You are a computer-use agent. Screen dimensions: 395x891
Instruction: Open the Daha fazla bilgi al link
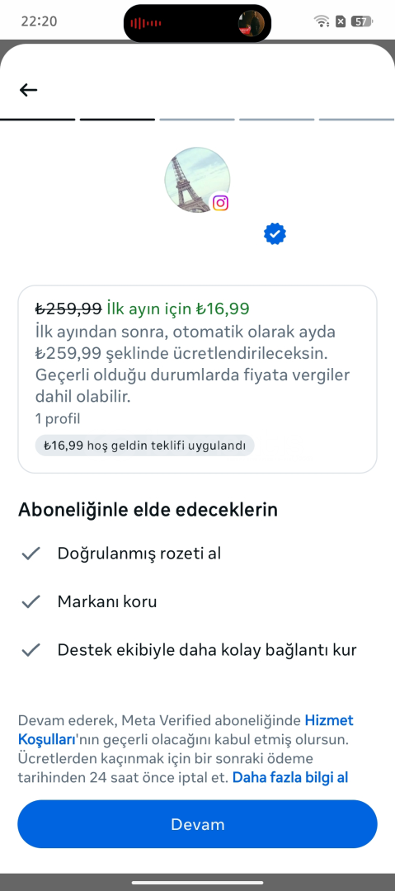pos(289,777)
